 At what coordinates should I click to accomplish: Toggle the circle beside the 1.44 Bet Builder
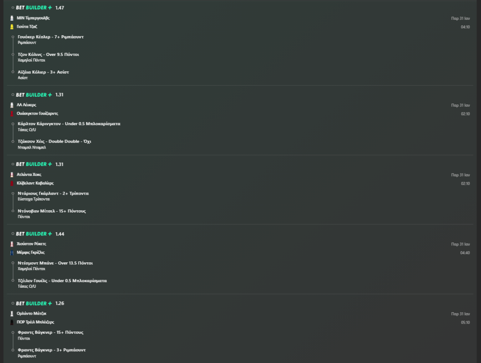tap(13, 234)
